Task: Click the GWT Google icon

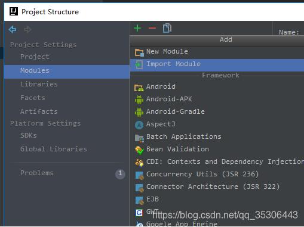Action: point(139,213)
